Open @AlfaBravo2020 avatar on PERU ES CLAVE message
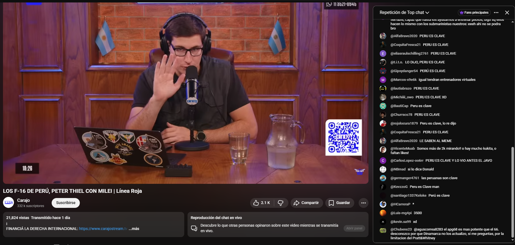 pyautogui.click(x=383, y=36)
